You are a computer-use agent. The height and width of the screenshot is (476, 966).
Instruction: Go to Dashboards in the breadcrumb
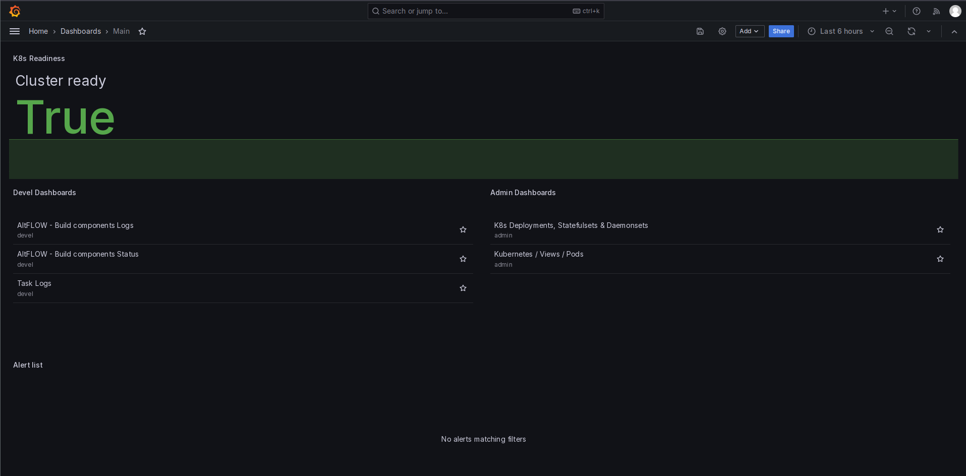pyautogui.click(x=81, y=31)
